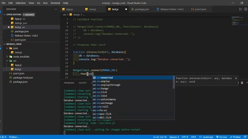Choose onauxclick suggestion
Screen dimensions: 248x139
point(133,114)
